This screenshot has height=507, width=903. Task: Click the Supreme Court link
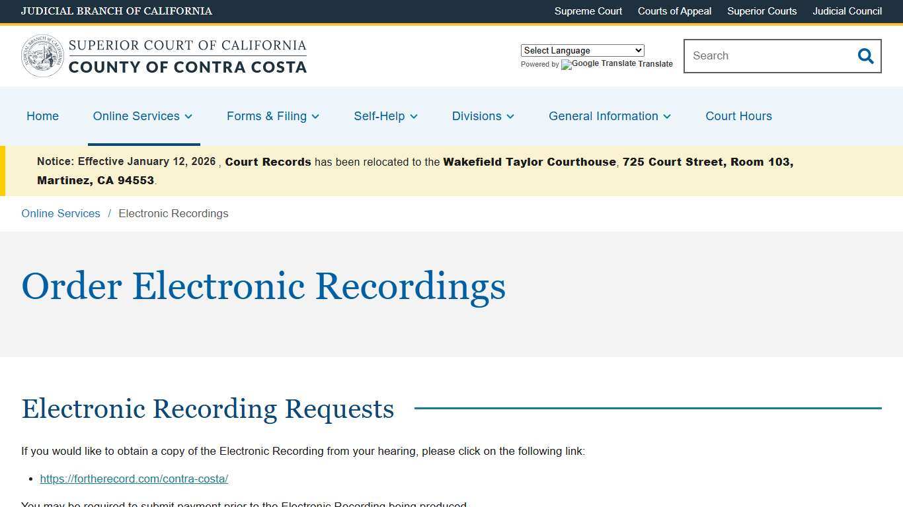click(588, 11)
